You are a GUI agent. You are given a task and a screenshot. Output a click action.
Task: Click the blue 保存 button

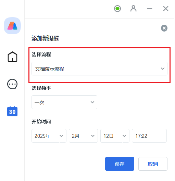(x=120, y=164)
